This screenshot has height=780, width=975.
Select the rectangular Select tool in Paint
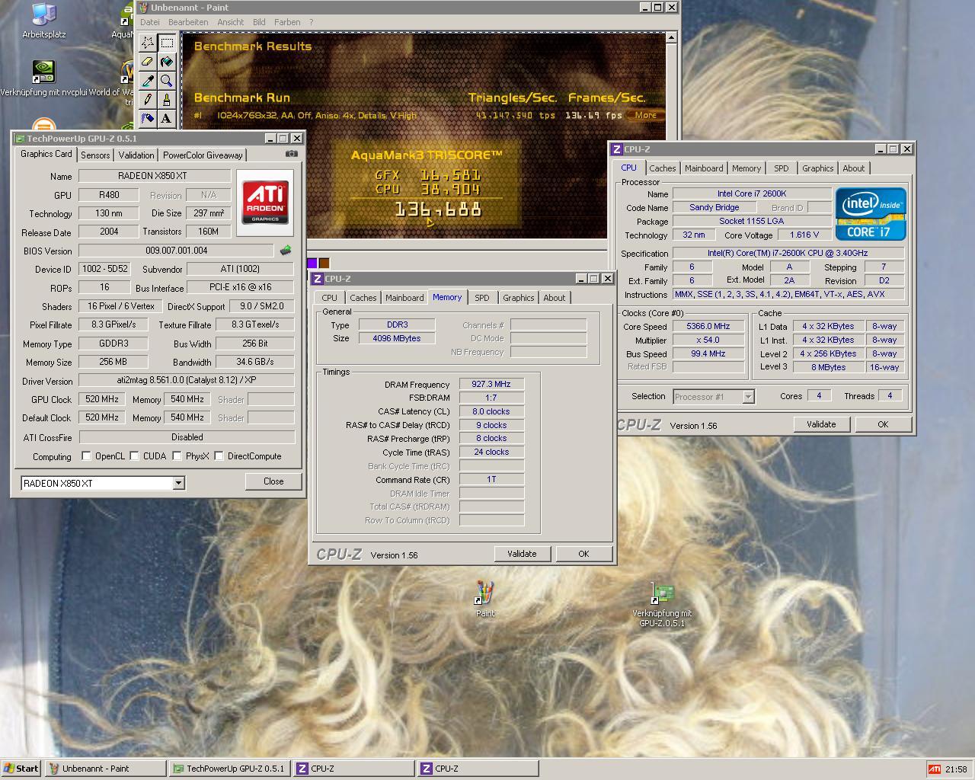tap(167, 43)
